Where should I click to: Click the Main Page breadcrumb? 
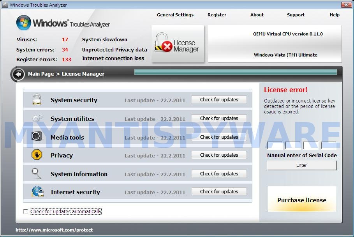click(x=41, y=74)
